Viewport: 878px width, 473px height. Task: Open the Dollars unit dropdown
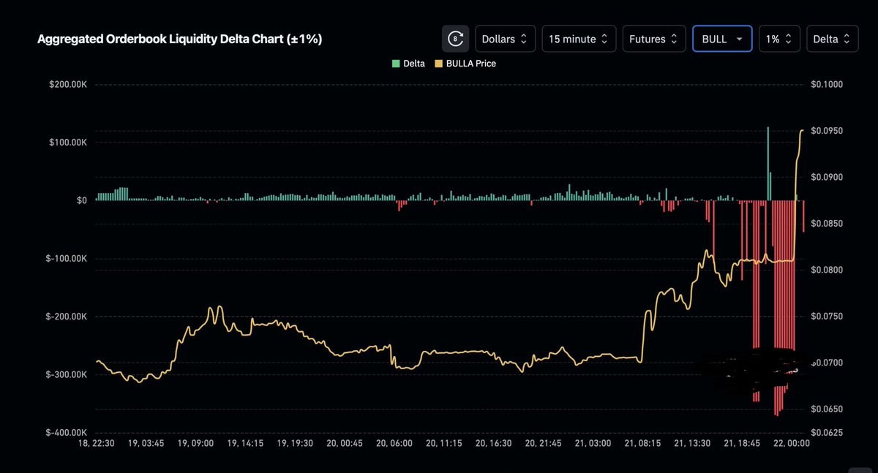[506, 39]
